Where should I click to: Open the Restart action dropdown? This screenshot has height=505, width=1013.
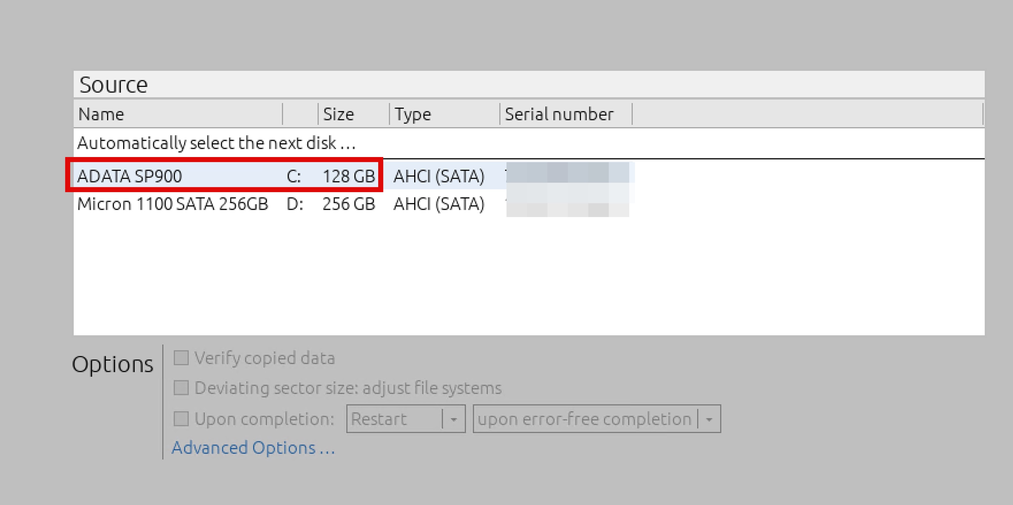click(x=406, y=419)
